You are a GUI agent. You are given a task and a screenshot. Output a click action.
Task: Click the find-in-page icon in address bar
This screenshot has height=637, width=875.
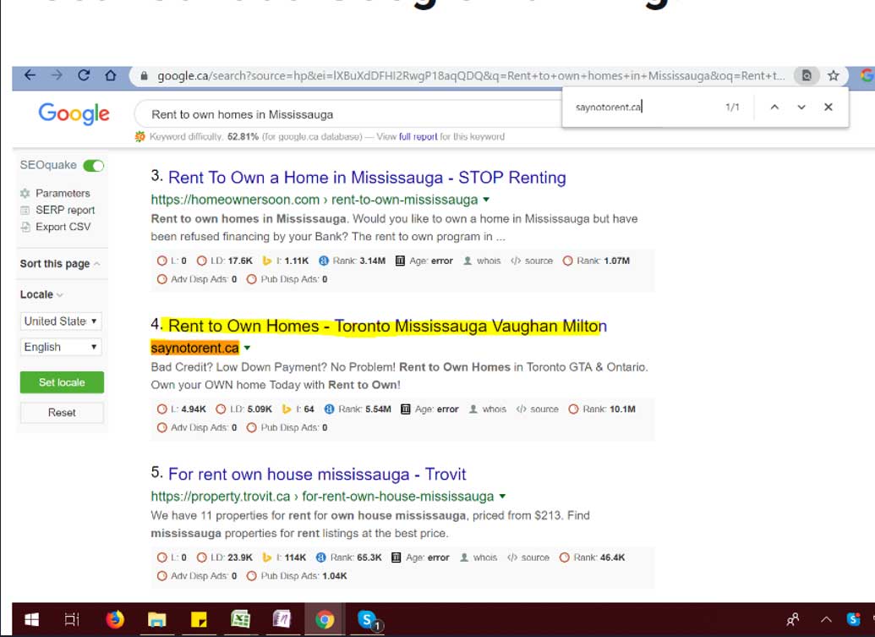point(807,75)
